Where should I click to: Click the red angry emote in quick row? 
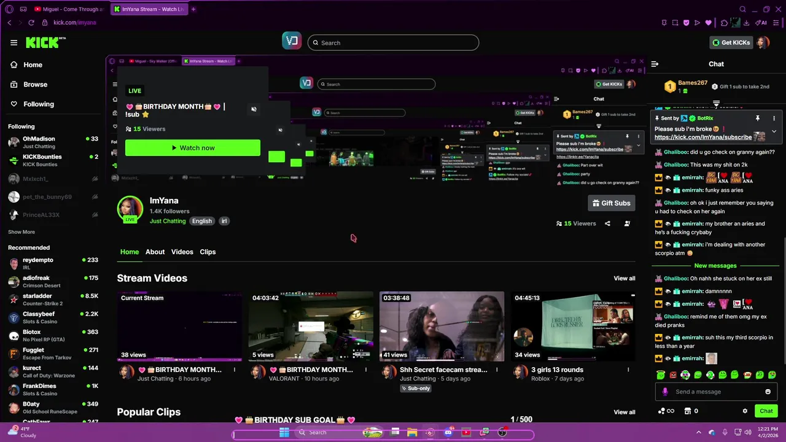[673, 374]
